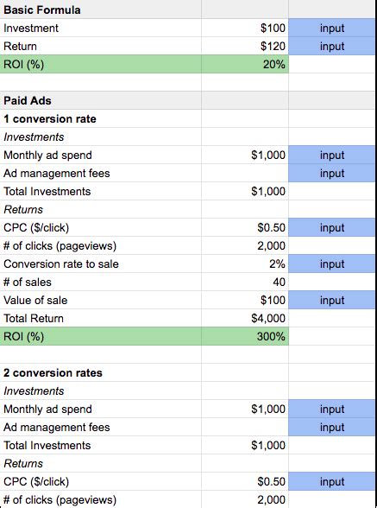
Task: Click the 20% ROI cell in Basic Formula
Action: [245, 64]
